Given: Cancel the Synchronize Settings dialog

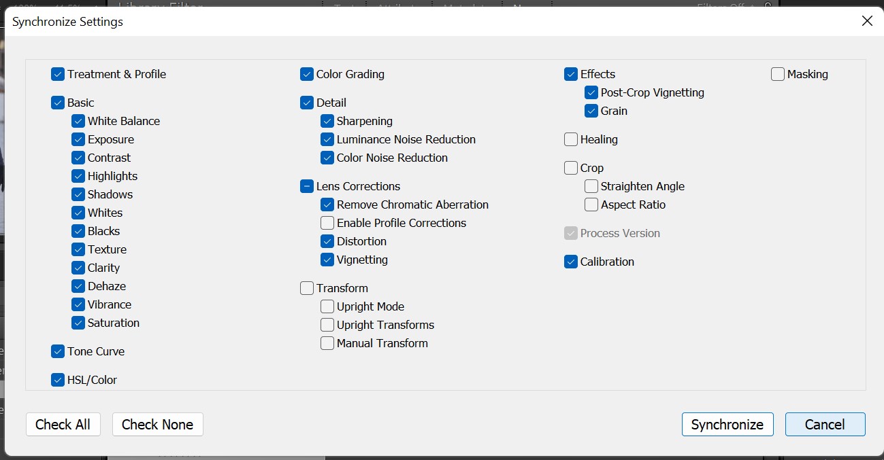Looking at the screenshot, I should tap(825, 425).
